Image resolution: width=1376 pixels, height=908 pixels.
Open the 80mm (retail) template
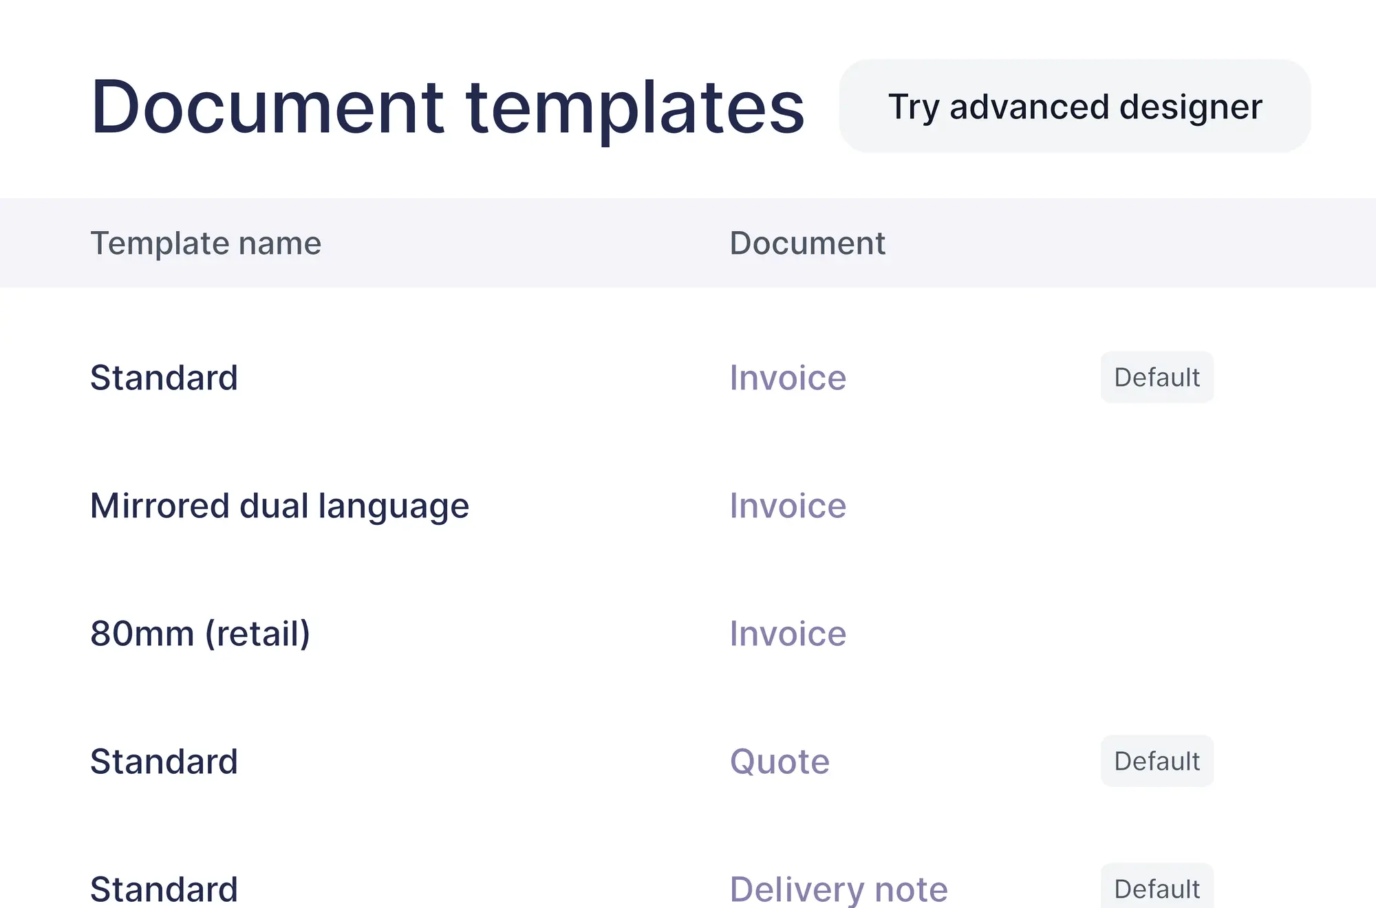(x=200, y=634)
